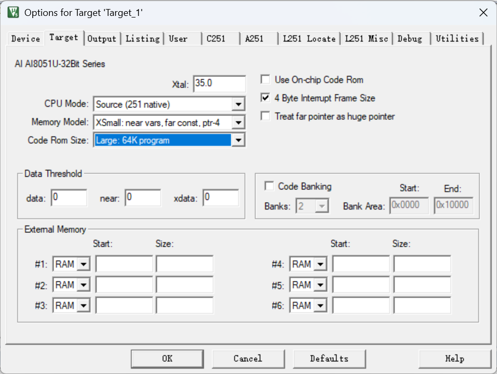Viewport: 497px width, 374px height.
Task: Open the Help button
Action: pos(455,359)
